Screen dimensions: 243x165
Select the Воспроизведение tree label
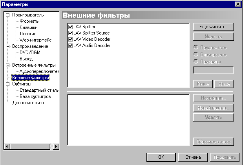[30, 46]
